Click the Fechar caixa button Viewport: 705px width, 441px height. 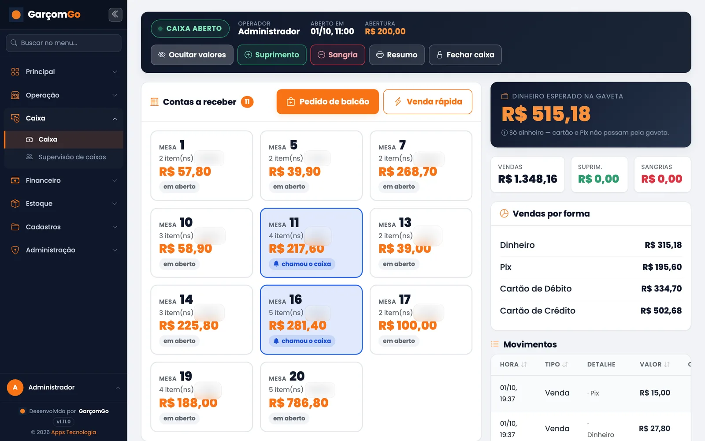[465, 55]
